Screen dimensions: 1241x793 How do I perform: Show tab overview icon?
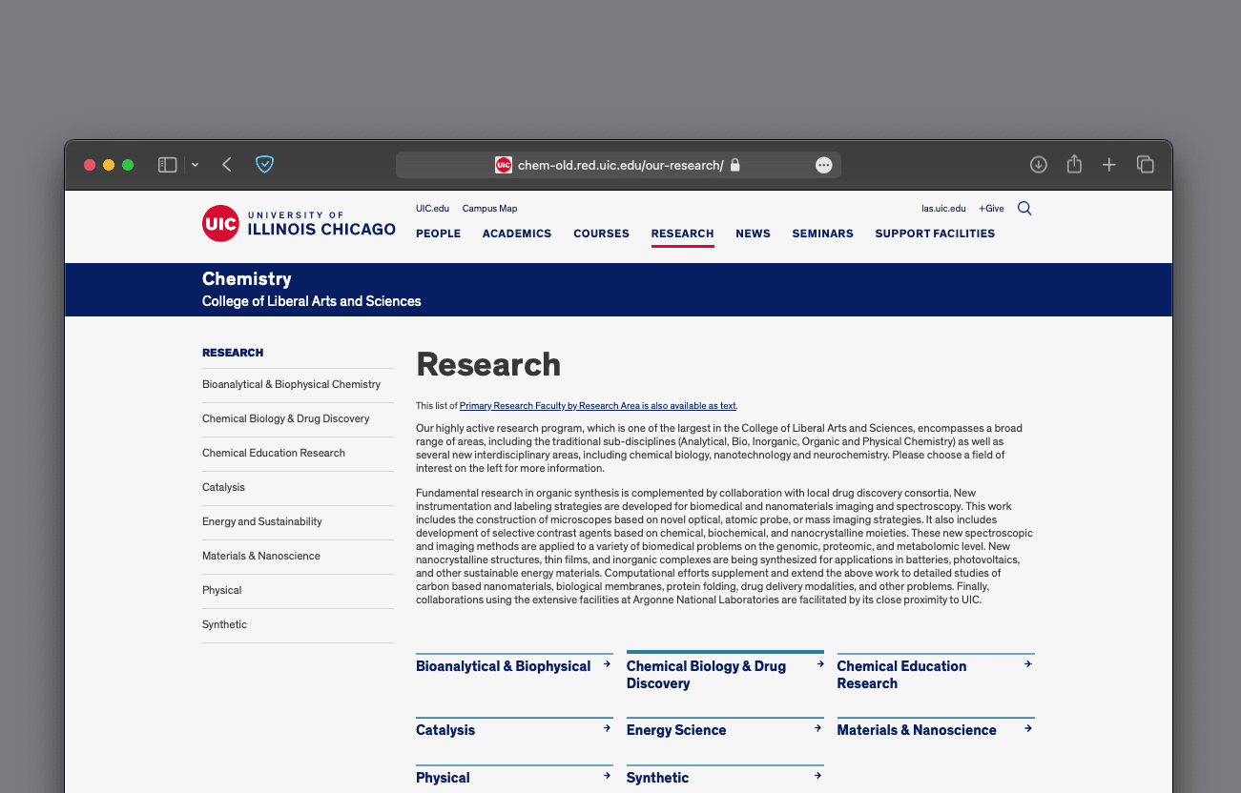[x=1146, y=165]
